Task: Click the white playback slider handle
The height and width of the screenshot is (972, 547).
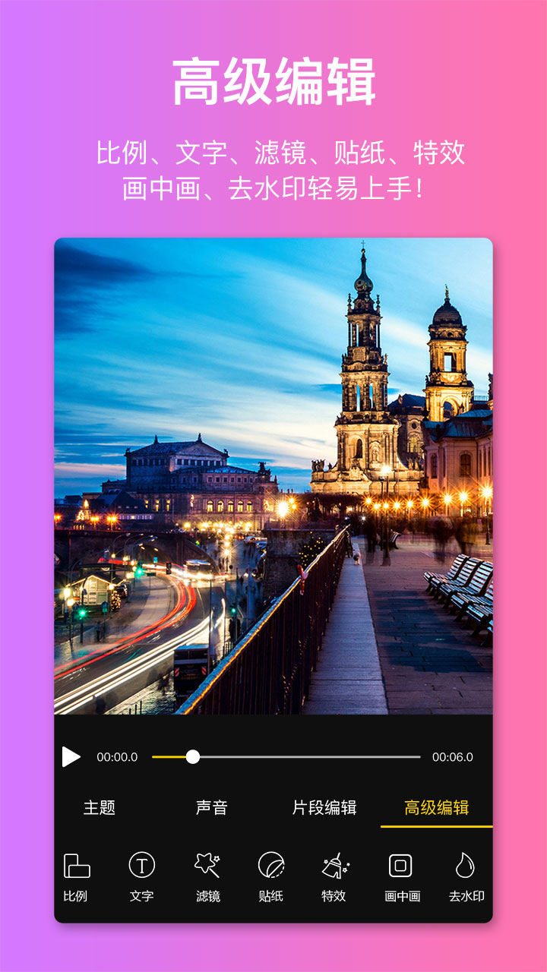Action: [x=193, y=756]
